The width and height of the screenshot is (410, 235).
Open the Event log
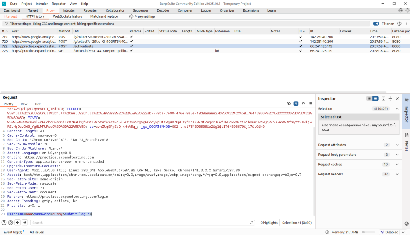tap(13, 232)
